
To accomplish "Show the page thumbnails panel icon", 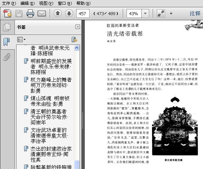I will [x=7, y=27].
